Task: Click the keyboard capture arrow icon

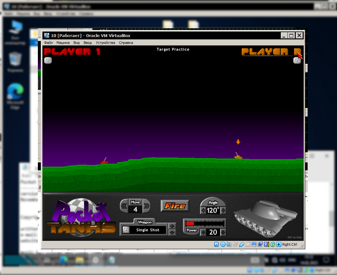Action: point(279,244)
